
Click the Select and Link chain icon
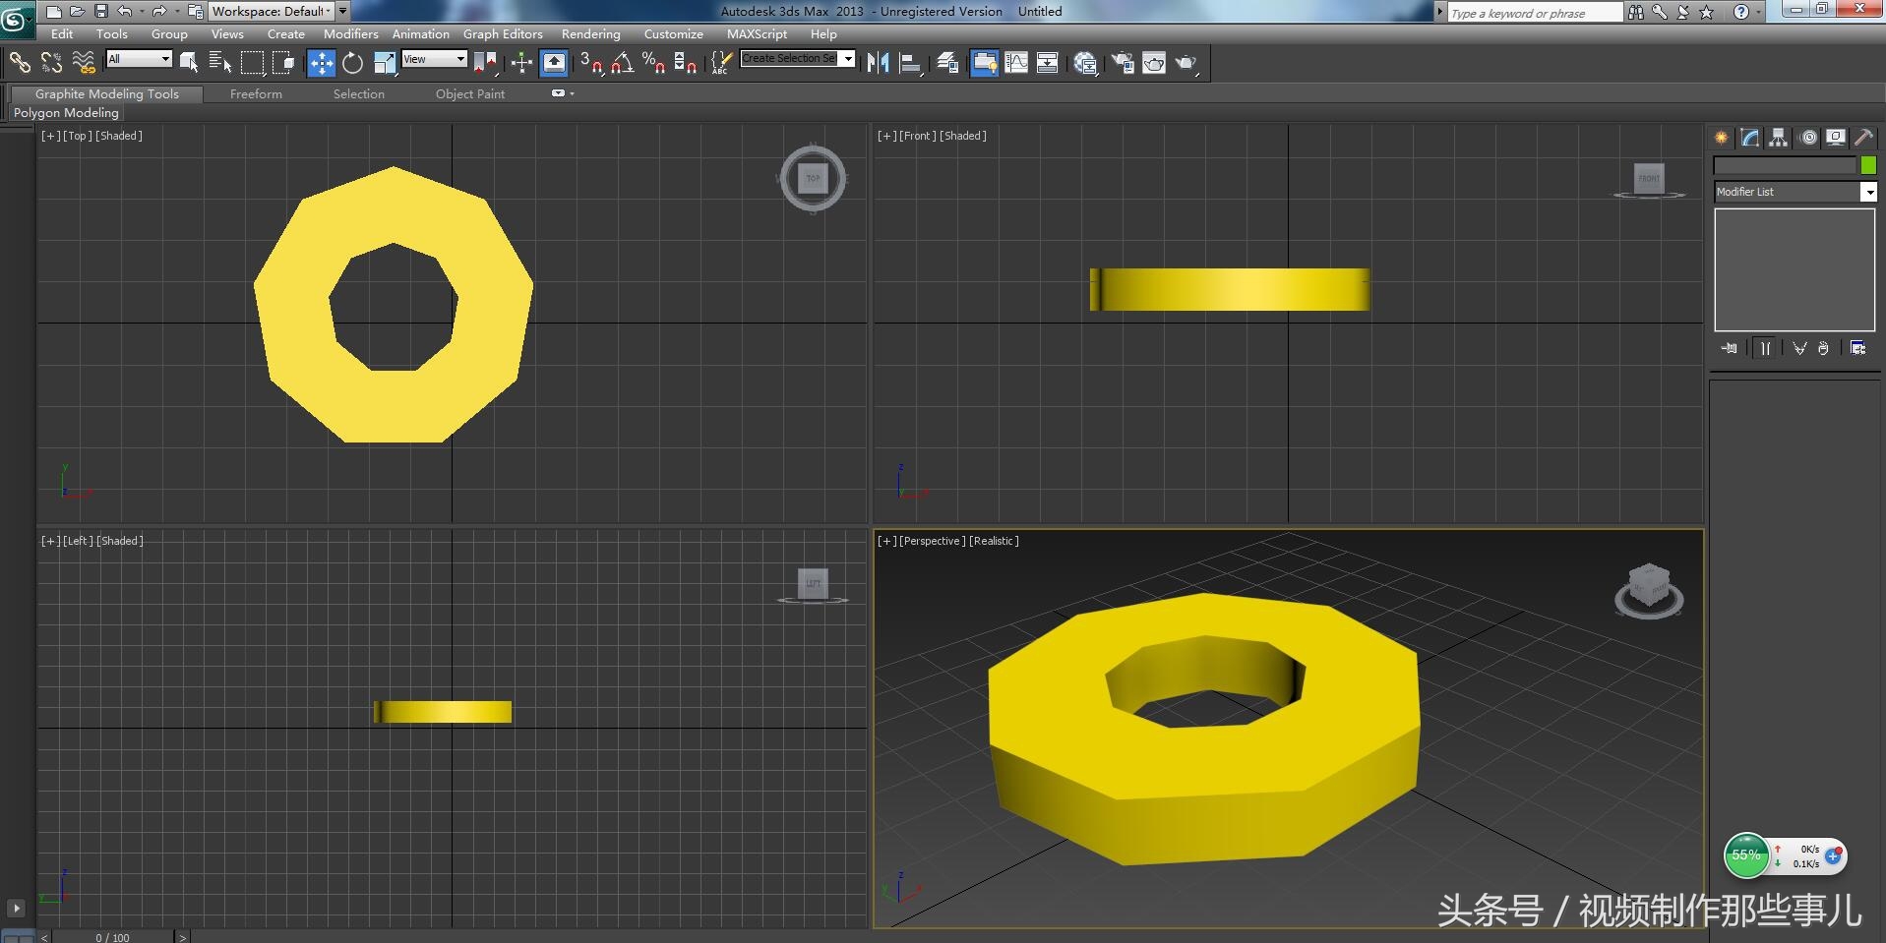coord(20,64)
